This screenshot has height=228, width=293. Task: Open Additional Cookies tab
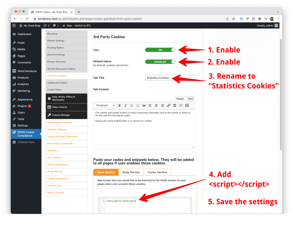[x=66, y=83]
